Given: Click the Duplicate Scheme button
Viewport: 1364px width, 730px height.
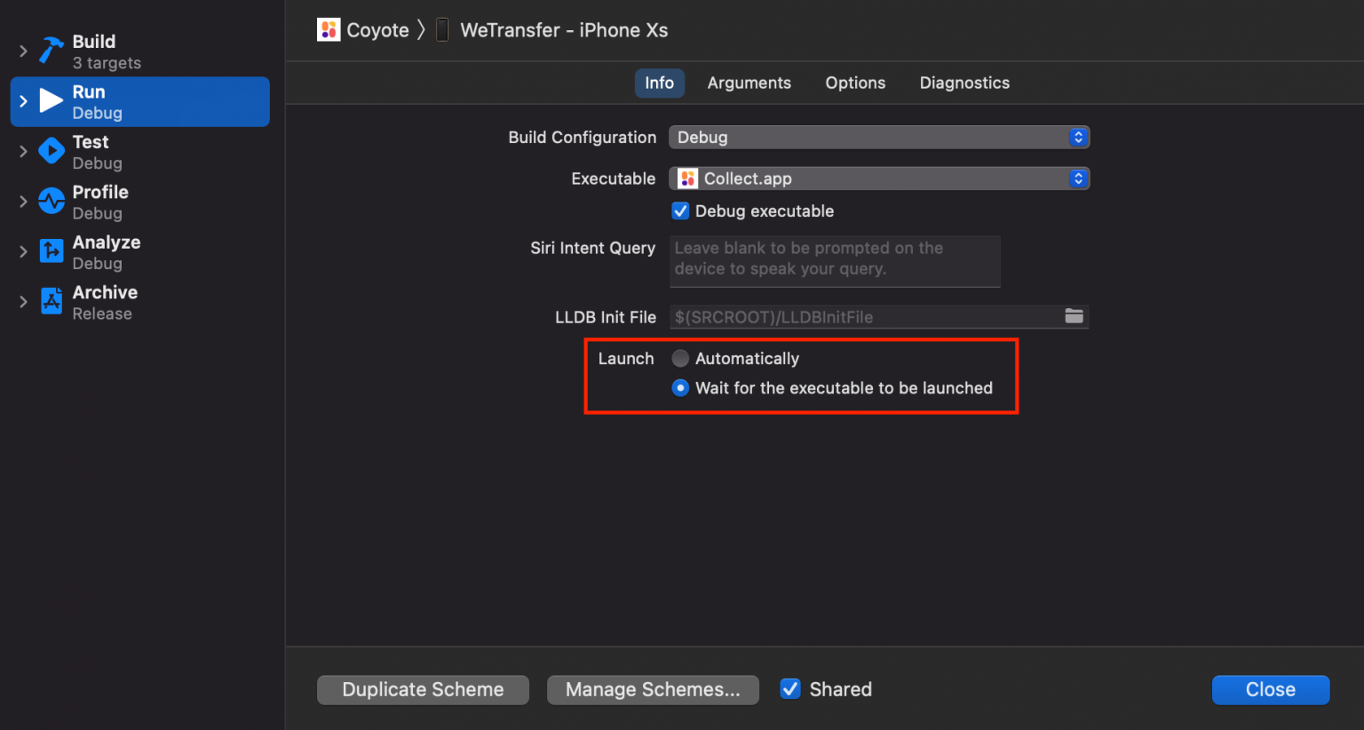Looking at the screenshot, I should click(423, 689).
